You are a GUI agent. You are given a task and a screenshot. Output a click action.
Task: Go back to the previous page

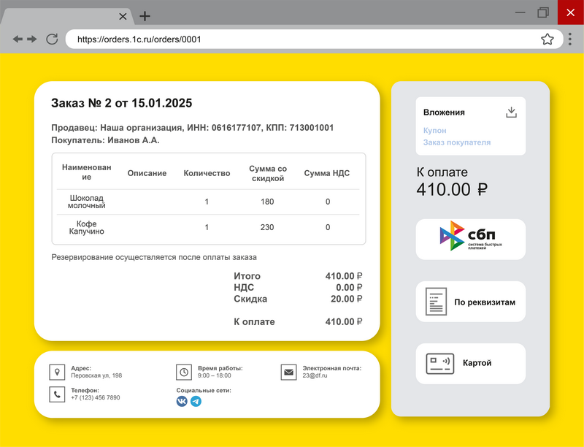18,39
